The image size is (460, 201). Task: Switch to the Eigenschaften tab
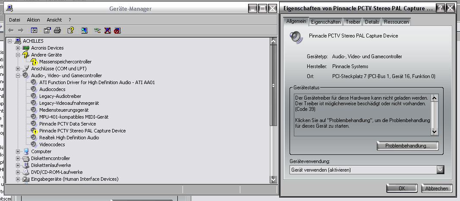point(326,22)
